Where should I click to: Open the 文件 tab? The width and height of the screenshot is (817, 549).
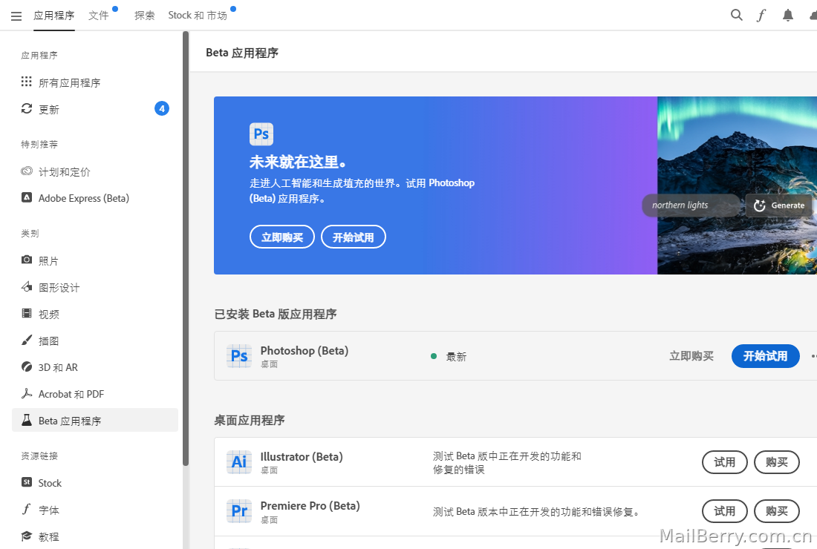tap(99, 16)
